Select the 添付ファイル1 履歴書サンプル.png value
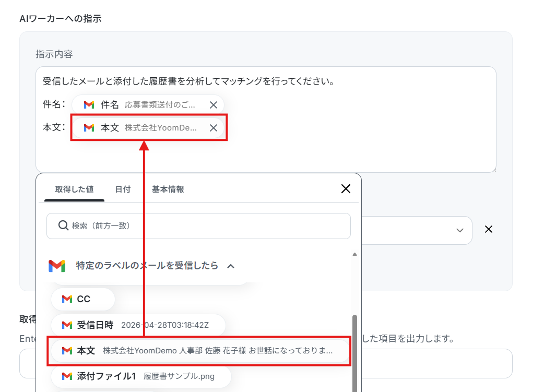The image size is (544, 392). point(141,376)
